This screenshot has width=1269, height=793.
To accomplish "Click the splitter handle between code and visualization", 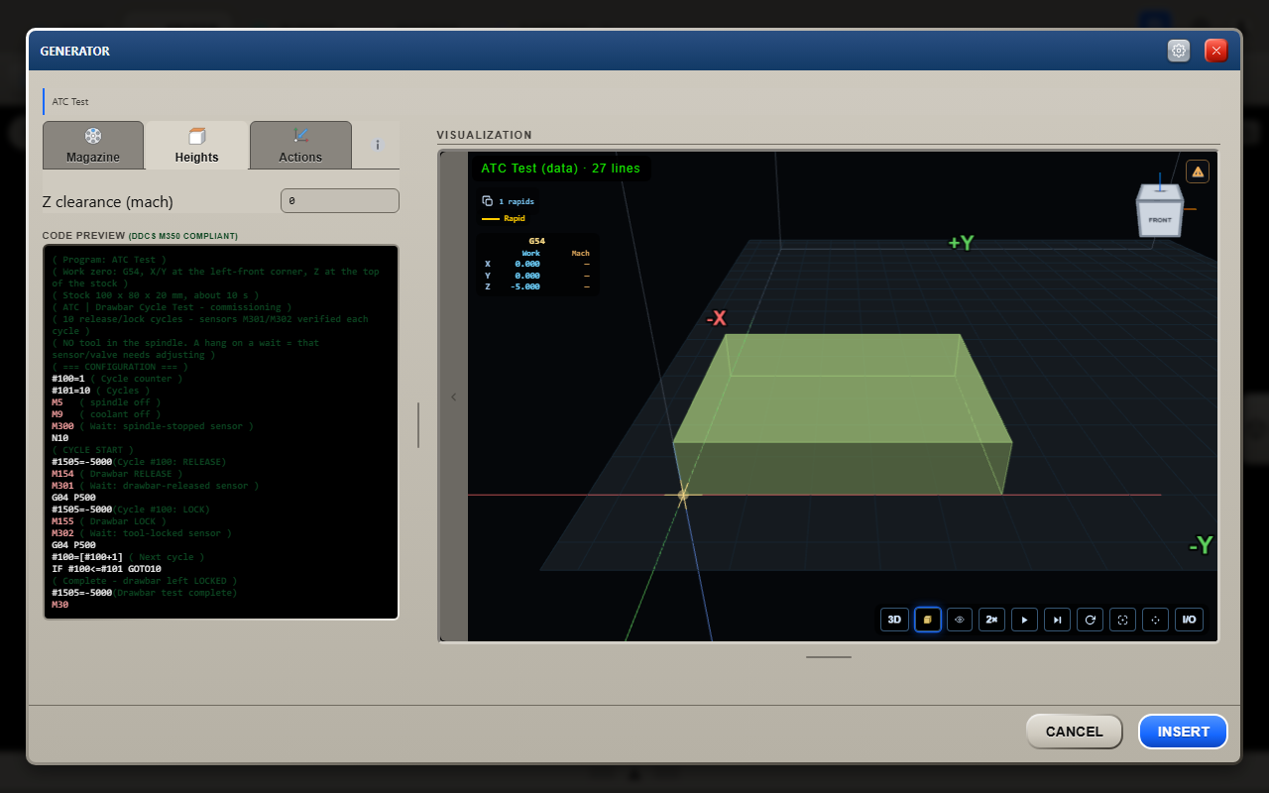I will coord(418,425).
